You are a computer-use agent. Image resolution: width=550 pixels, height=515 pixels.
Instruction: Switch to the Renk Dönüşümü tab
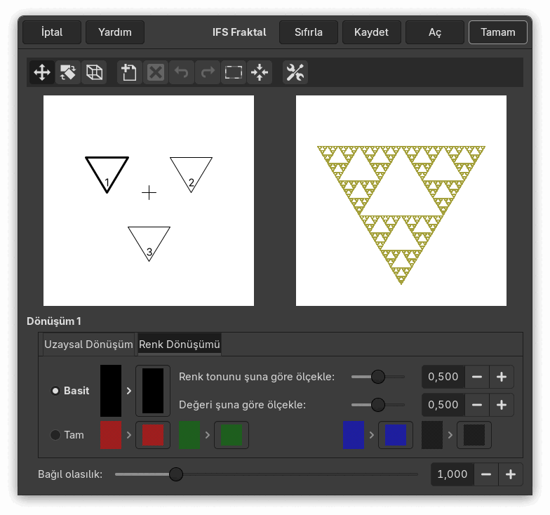180,345
